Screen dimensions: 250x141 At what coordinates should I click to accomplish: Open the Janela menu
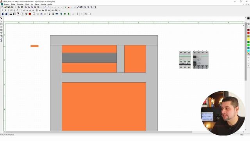point(43,4)
